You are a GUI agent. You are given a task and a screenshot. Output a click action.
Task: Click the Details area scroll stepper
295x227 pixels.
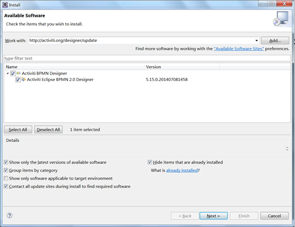tap(287, 149)
